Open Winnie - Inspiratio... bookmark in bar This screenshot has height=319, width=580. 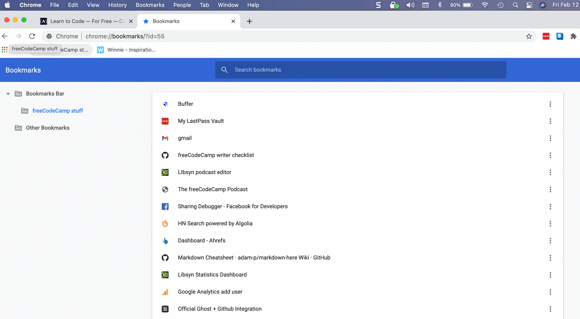[x=126, y=50]
